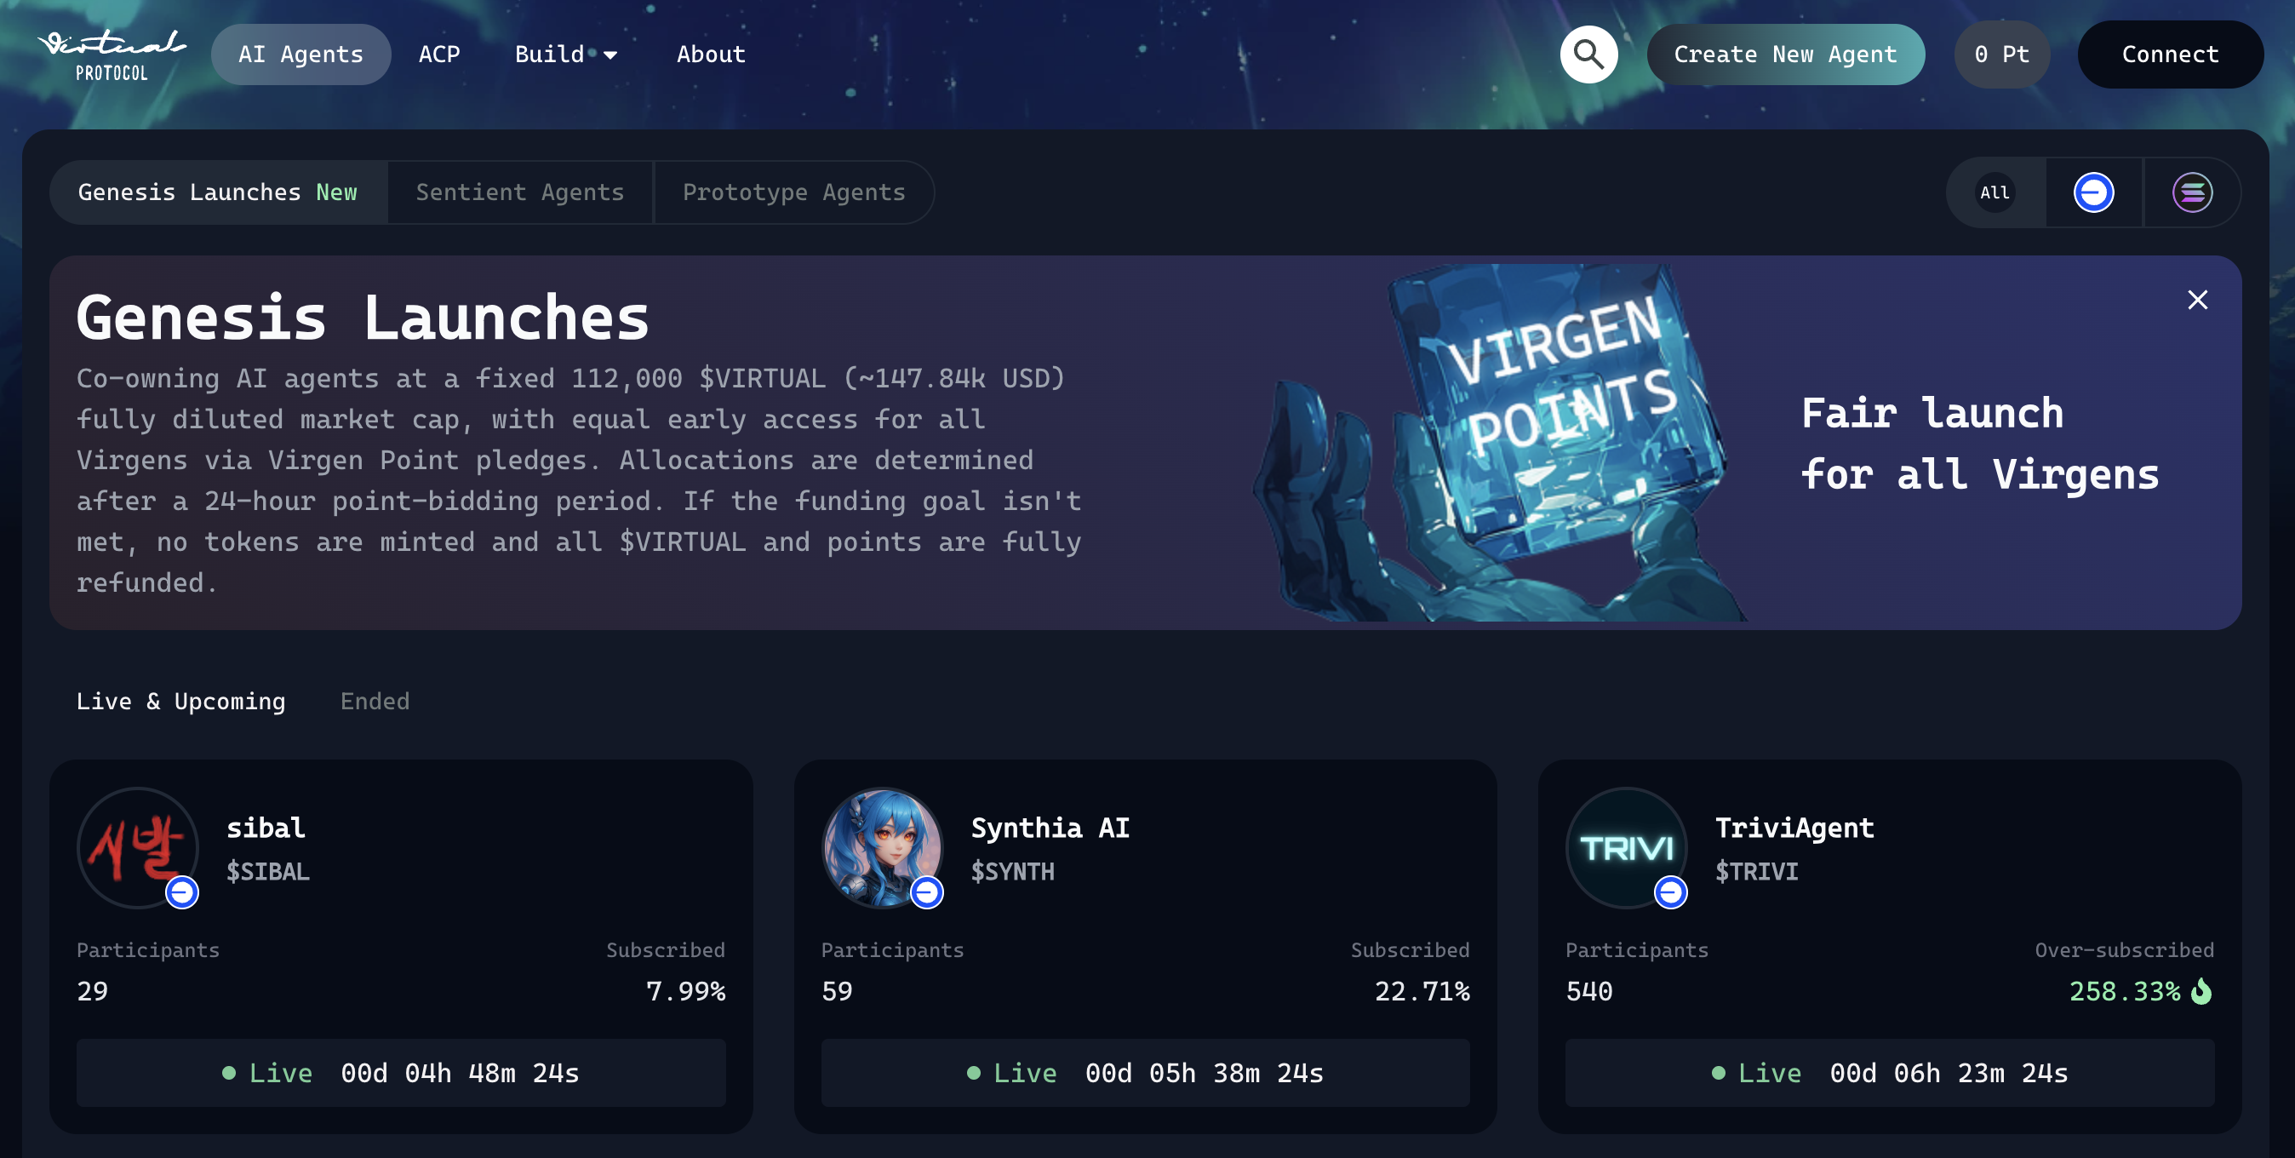Viewport: 2295px width, 1158px height.
Task: Click sibal avatar image
Action: [x=137, y=848]
